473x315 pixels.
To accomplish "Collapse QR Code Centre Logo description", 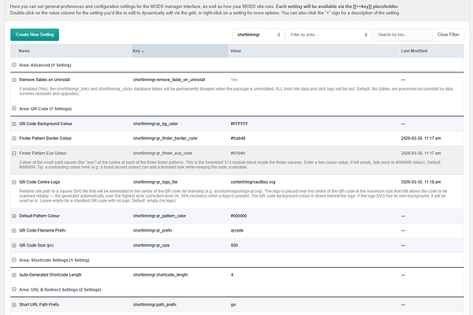I will tap(14, 182).
